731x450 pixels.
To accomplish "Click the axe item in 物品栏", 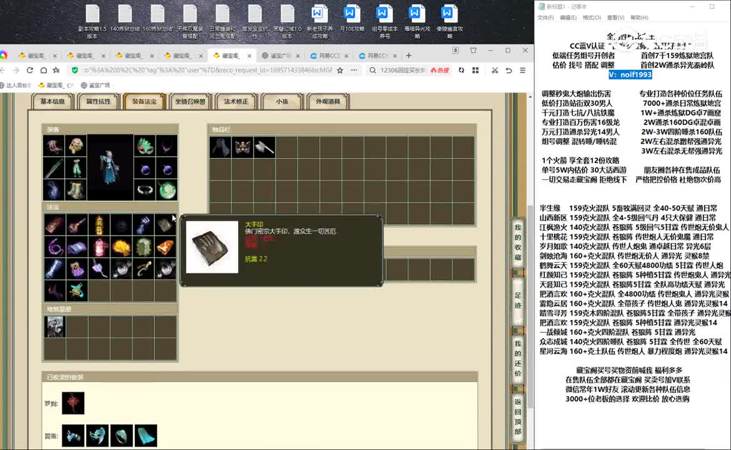I will (x=264, y=147).
